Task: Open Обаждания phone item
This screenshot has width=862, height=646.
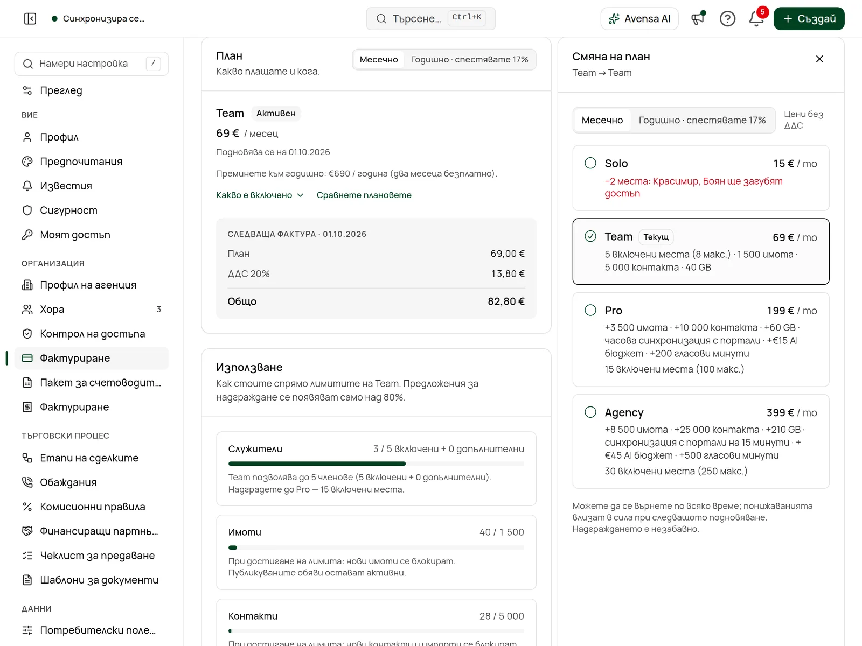Action: [x=92, y=482]
